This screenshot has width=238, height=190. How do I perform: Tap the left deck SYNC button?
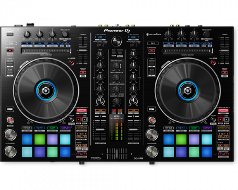pos(10,120)
